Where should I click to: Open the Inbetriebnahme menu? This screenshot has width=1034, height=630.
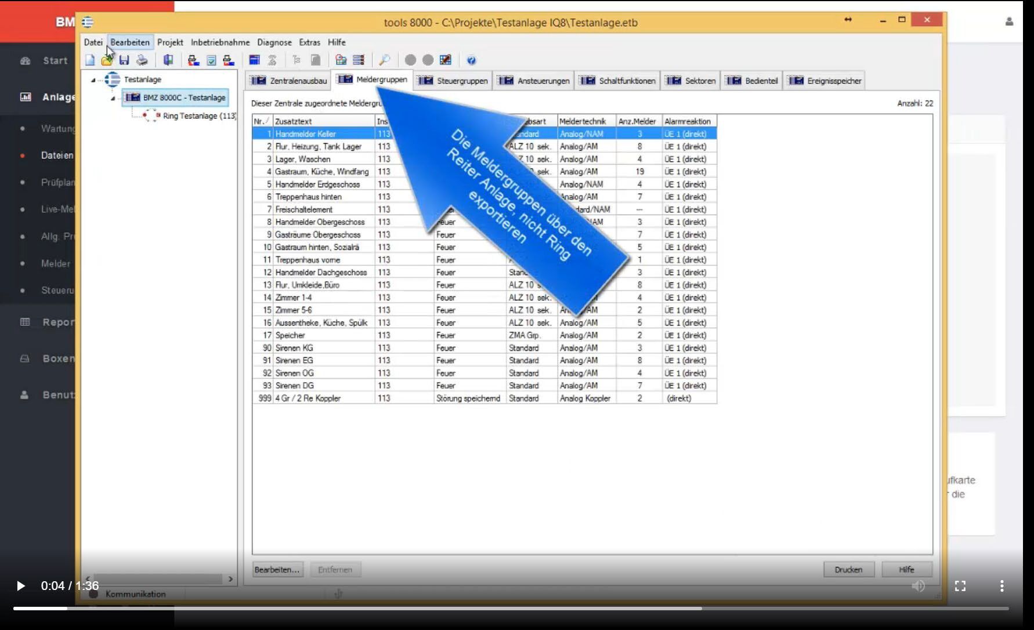(x=220, y=42)
